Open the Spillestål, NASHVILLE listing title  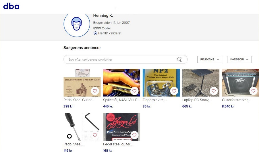[121, 100]
